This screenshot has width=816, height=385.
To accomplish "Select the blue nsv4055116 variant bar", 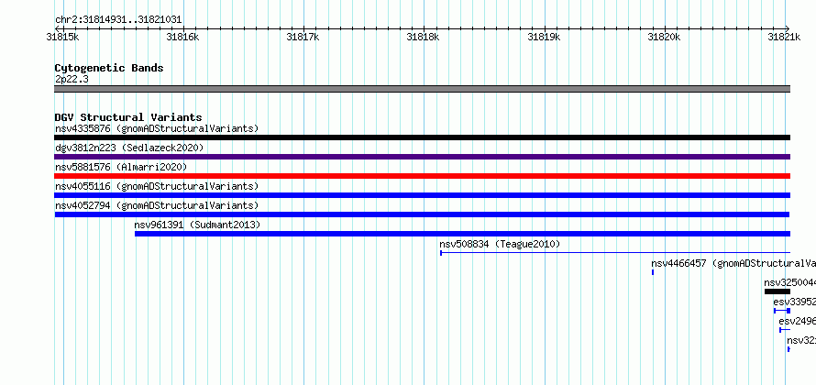I will [x=422, y=195].
